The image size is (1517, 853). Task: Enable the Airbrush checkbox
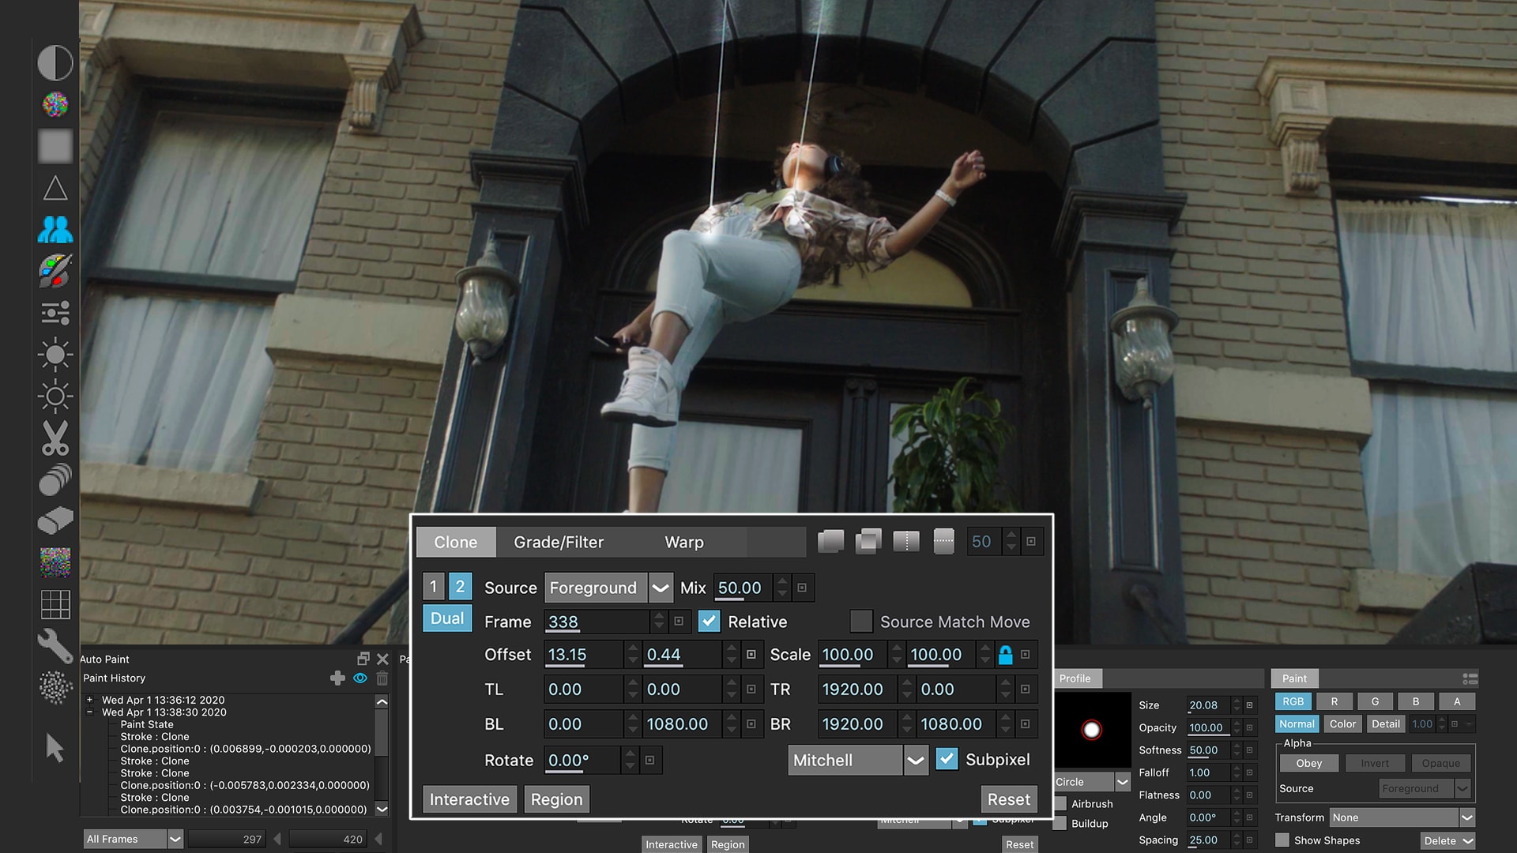(1060, 803)
